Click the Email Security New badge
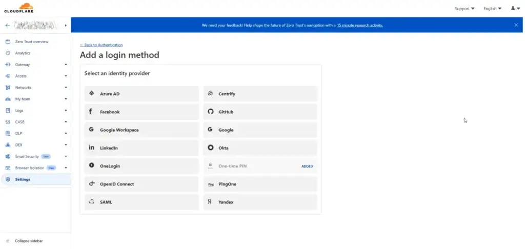Viewport: 525px width, 249px height. [46, 157]
